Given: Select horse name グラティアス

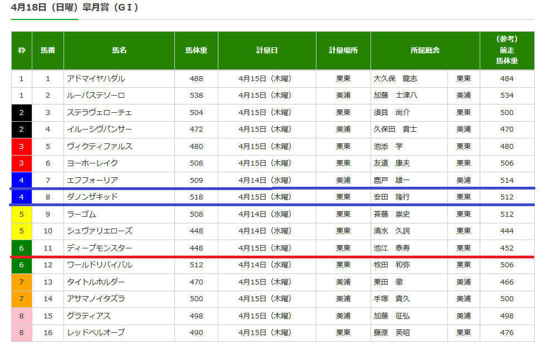Looking at the screenshot, I should (89, 316).
